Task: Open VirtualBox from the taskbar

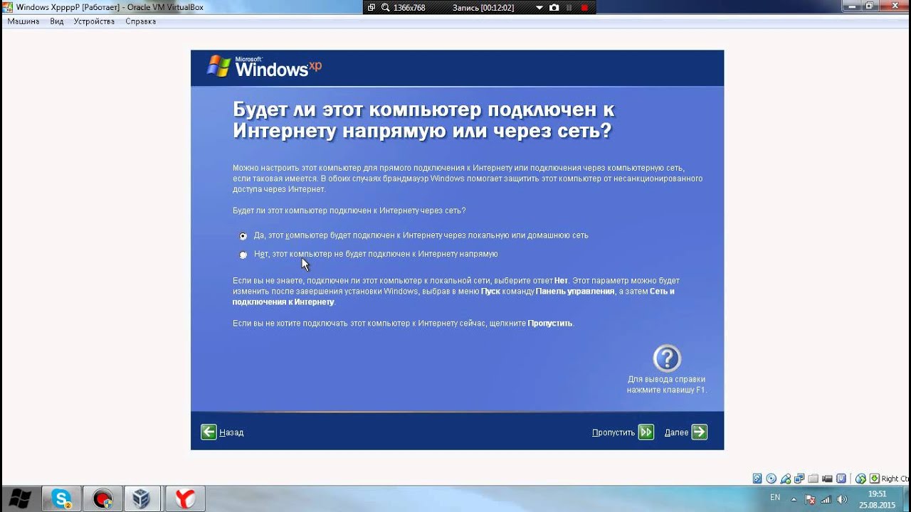Action: [x=144, y=498]
